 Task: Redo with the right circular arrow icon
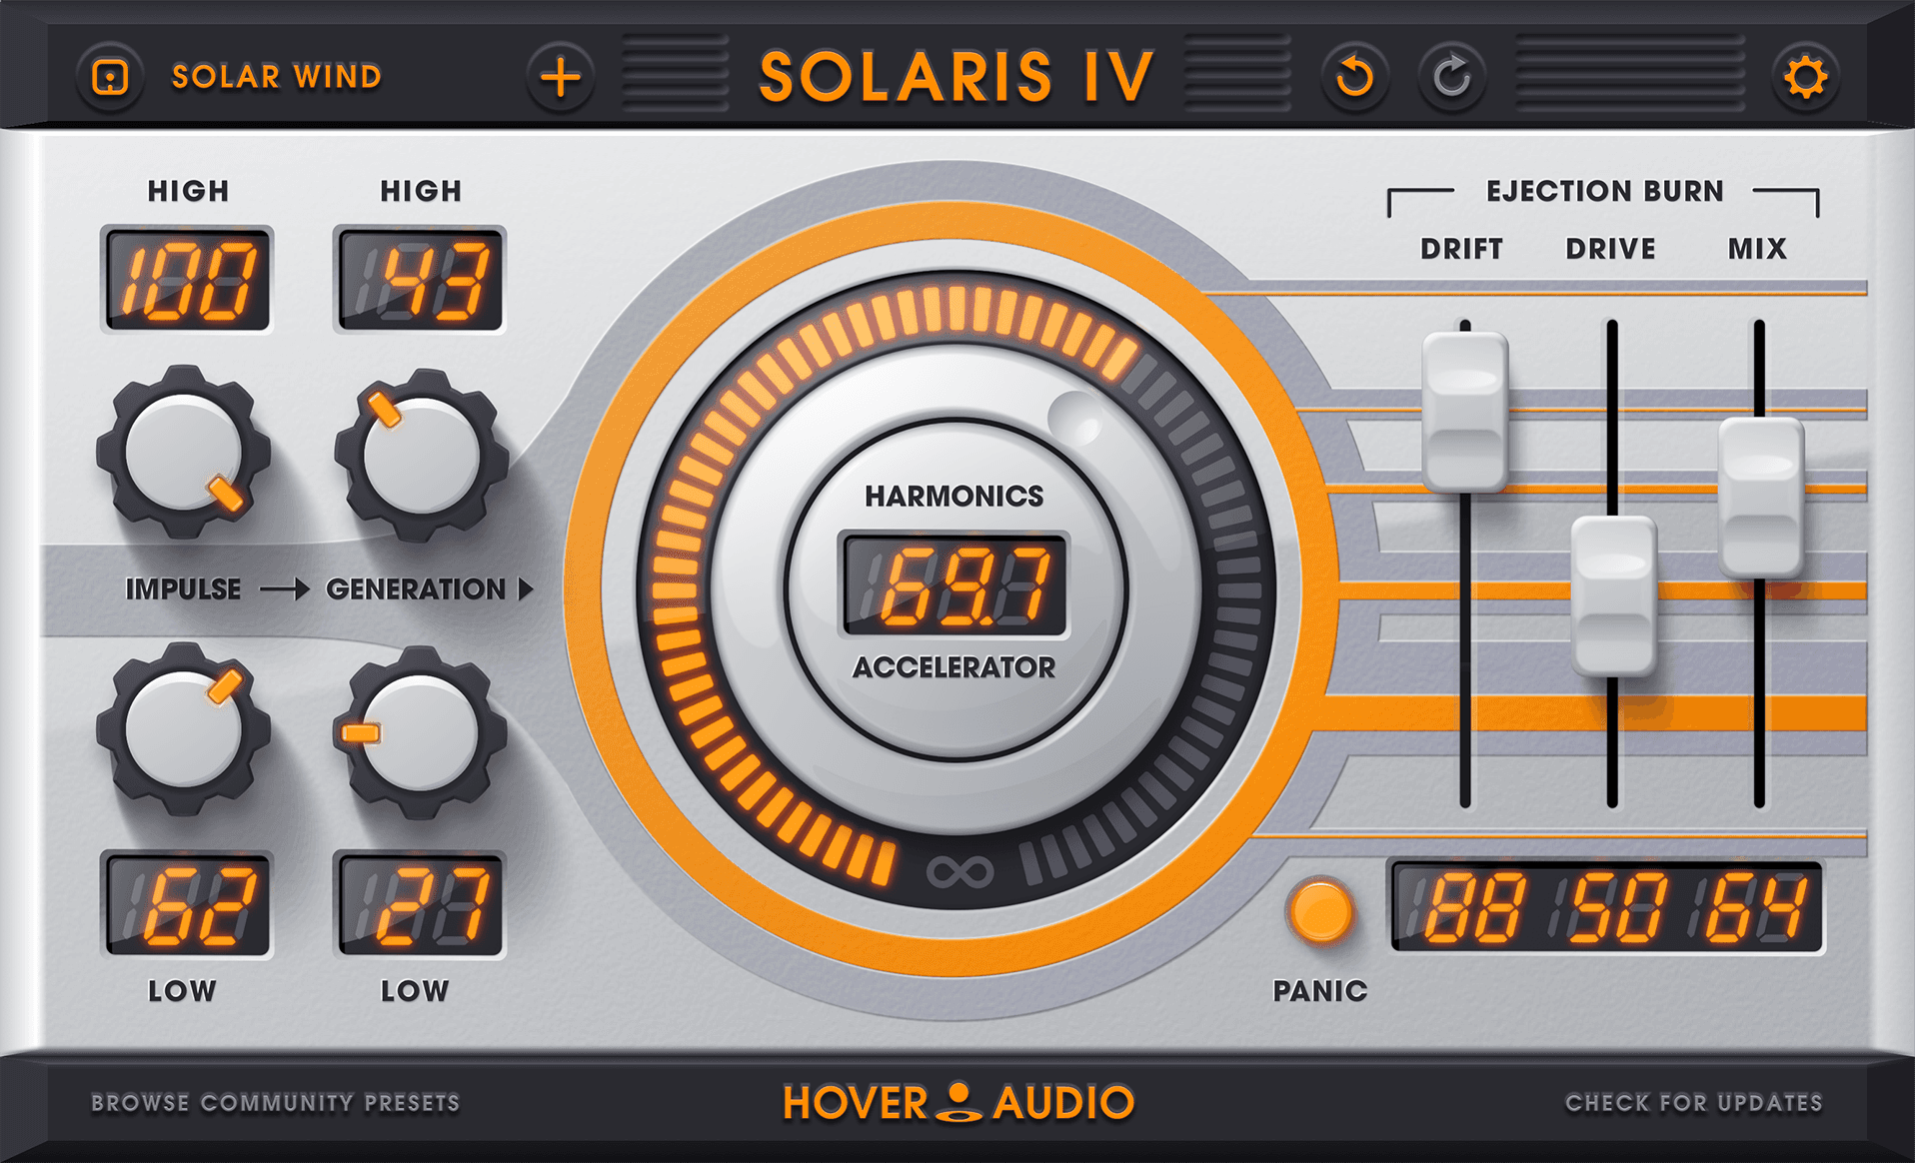tap(1451, 76)
